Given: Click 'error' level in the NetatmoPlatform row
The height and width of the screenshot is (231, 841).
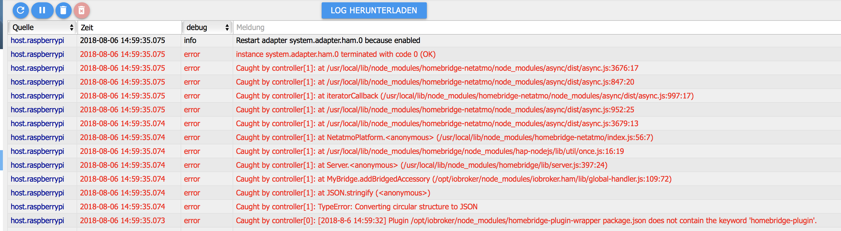Looking at the screenshot, I should coord(192,137).
